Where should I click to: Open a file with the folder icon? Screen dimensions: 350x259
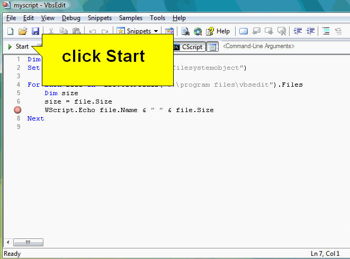(x=23, y=31)
